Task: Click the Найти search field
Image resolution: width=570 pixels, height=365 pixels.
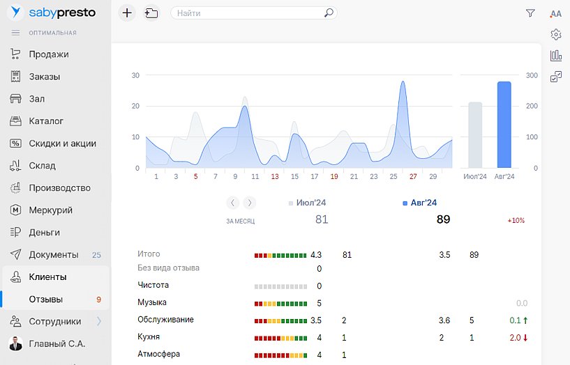Action: click(248, 13)
